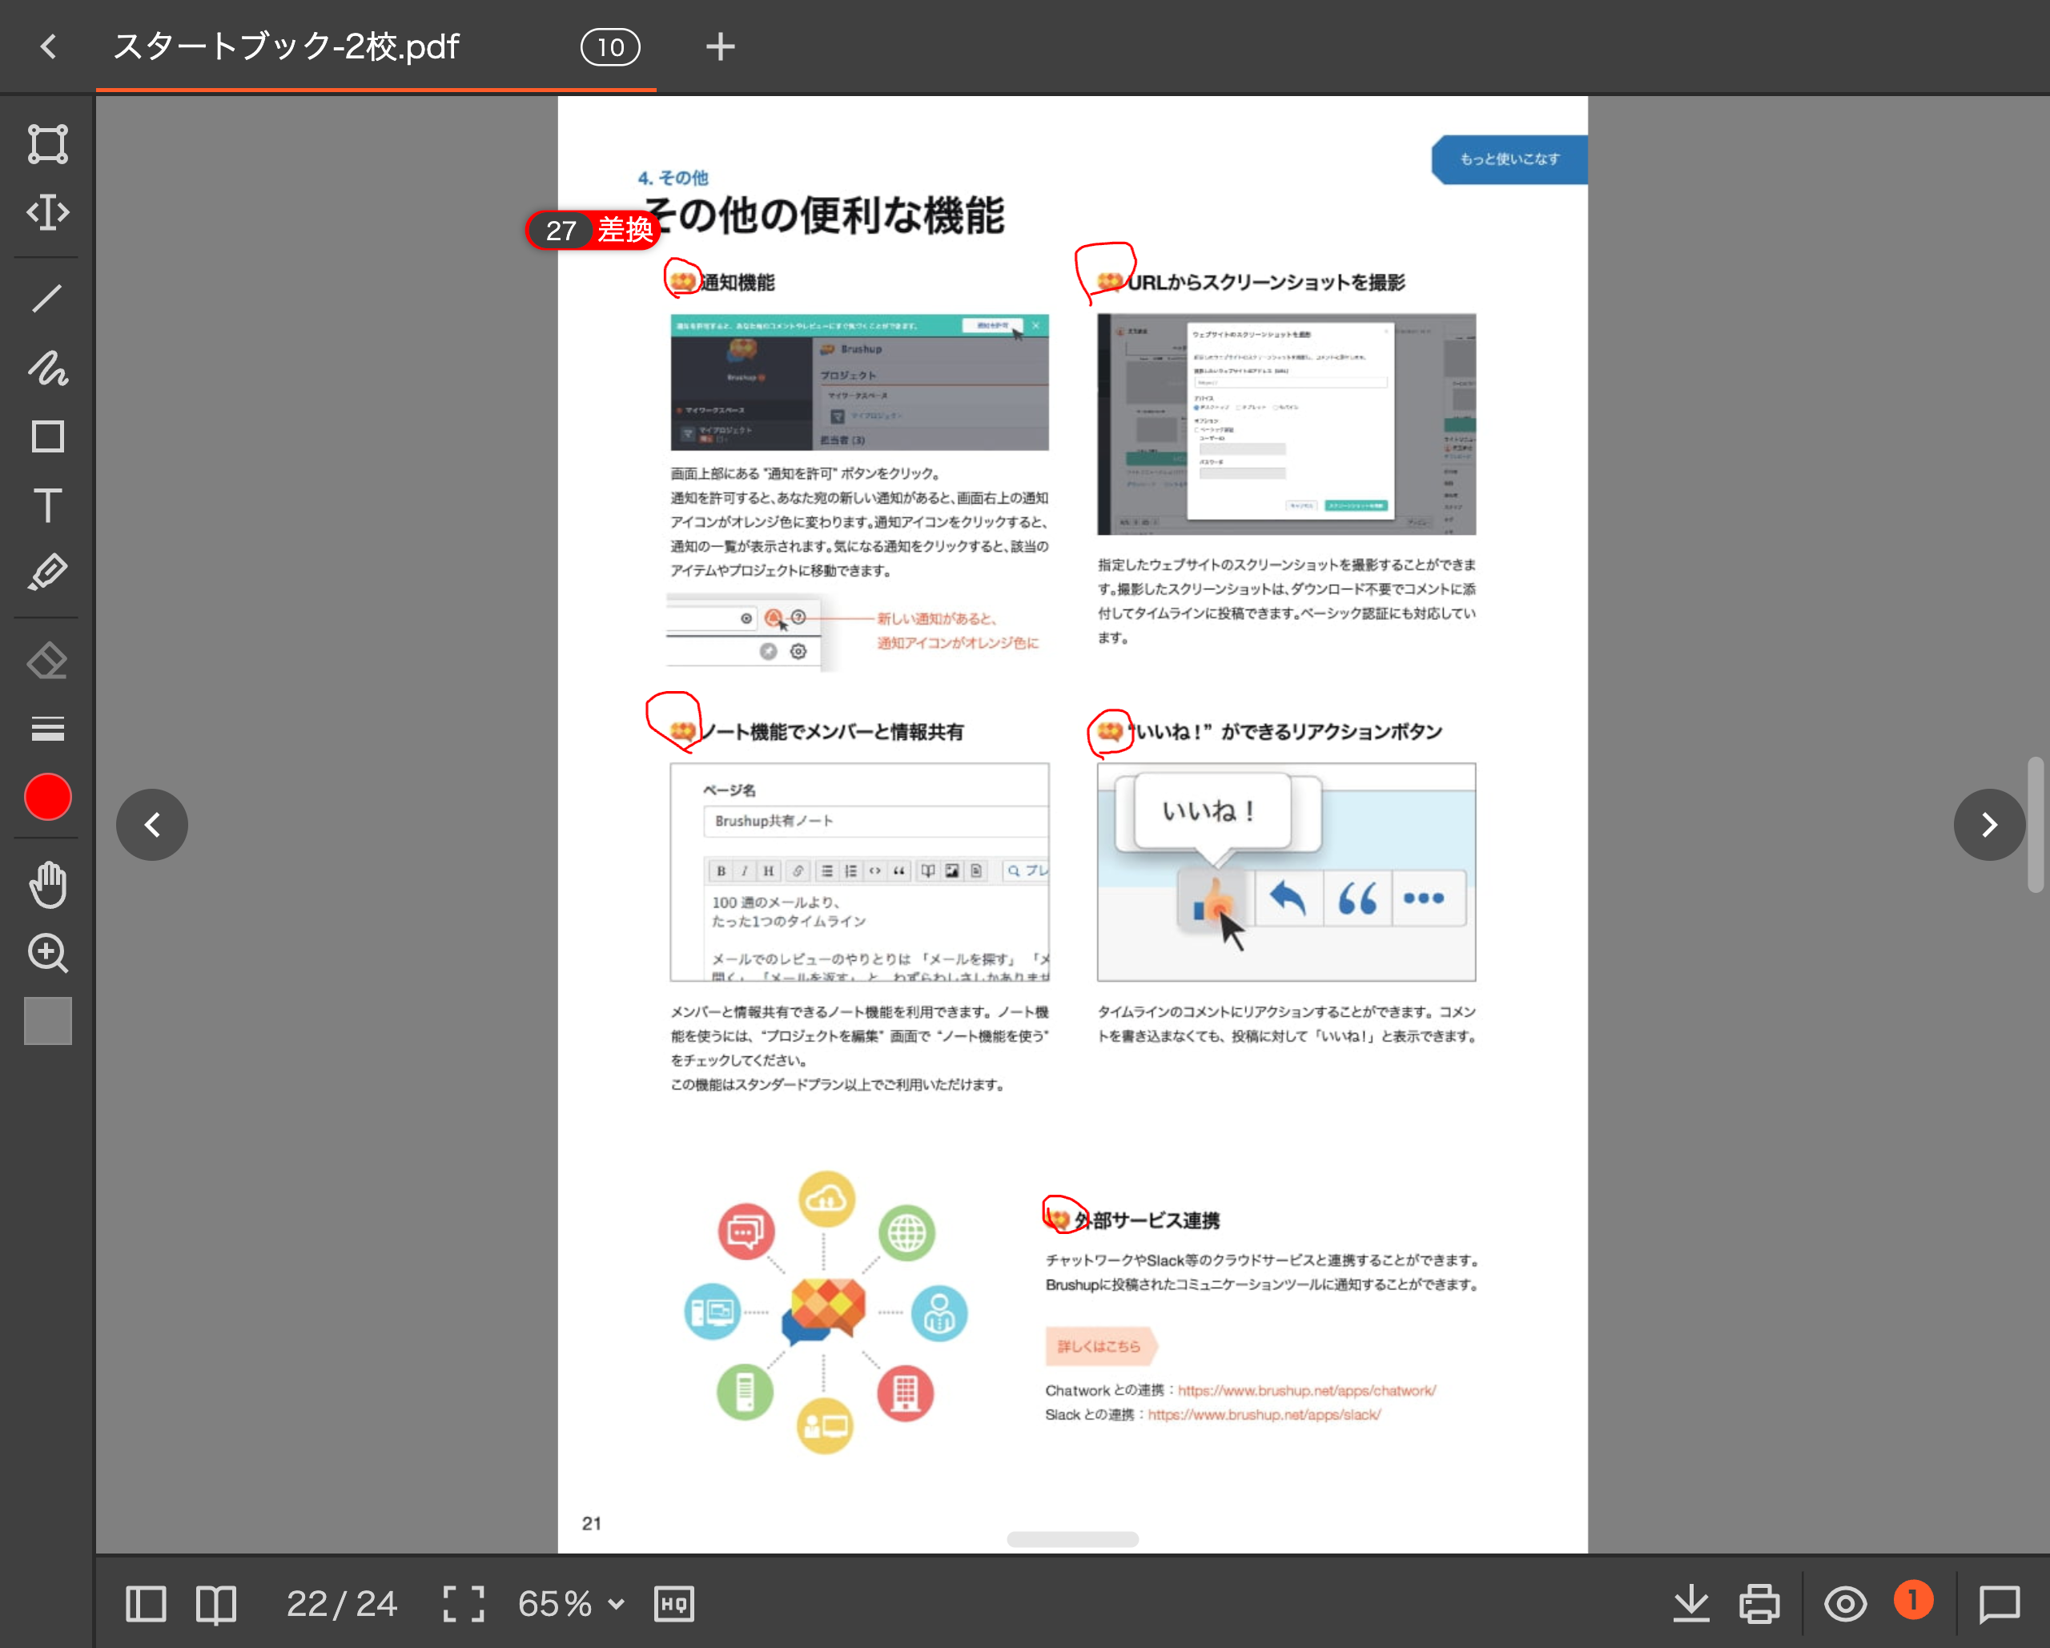Viewport: 2050px width, 1648px height.
Task: Go to the next page with right chevron
Action: pos(1988,825)
